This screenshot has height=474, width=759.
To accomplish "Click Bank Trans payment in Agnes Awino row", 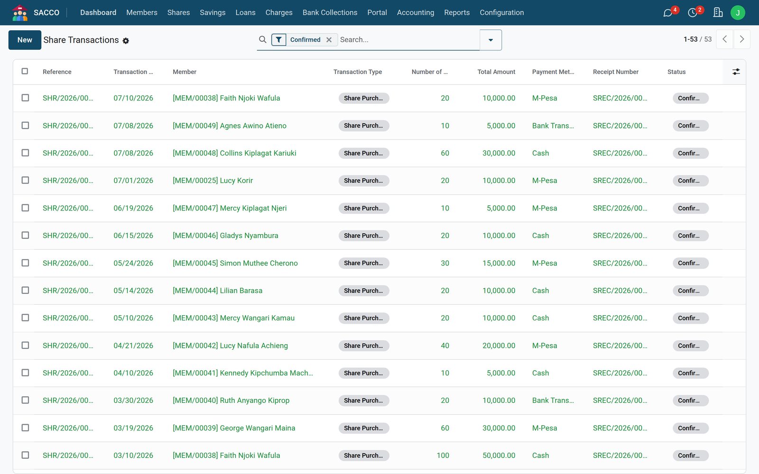I will tap(553, 126).
